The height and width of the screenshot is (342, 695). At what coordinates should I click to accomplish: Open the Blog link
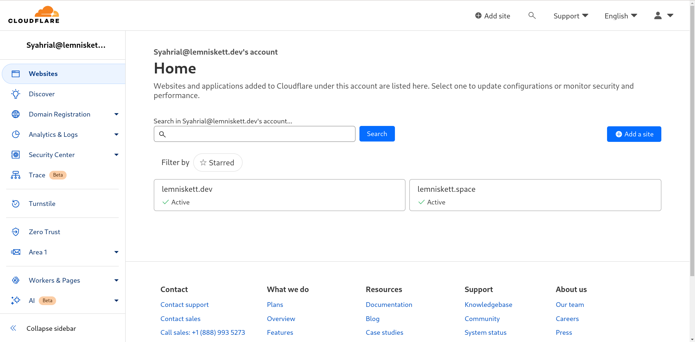point(372,319)
